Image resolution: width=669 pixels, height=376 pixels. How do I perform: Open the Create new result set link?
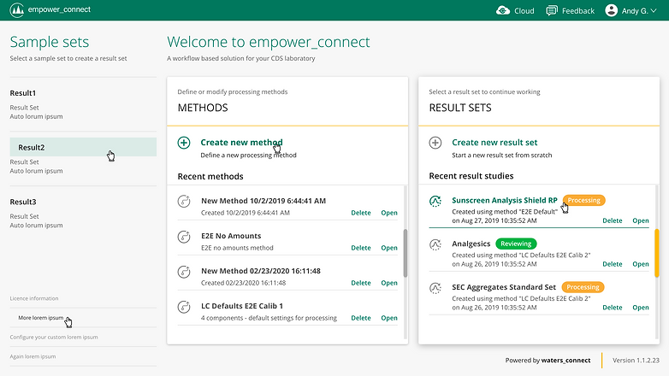pyautogui.click(x=494, y=143)
